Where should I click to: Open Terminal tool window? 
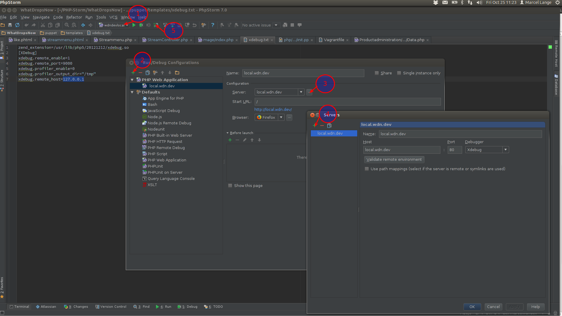[x=19, y=307]
